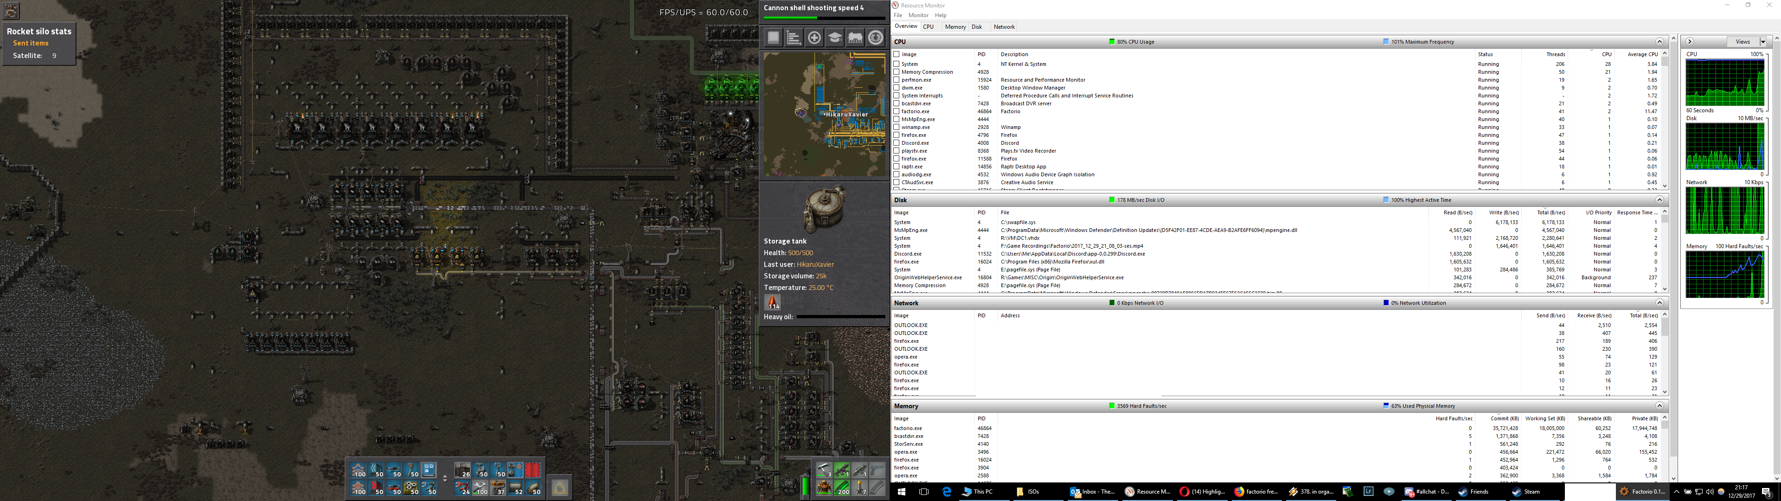Open production statistics graph button
Screen dimensions: 1781x501
794,38
